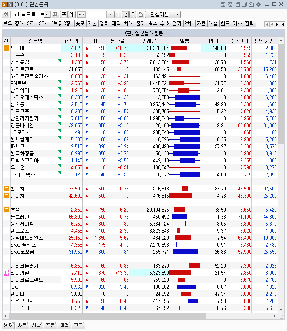Switch to the 전력 tab
The image size is (287, 331).
250,24
